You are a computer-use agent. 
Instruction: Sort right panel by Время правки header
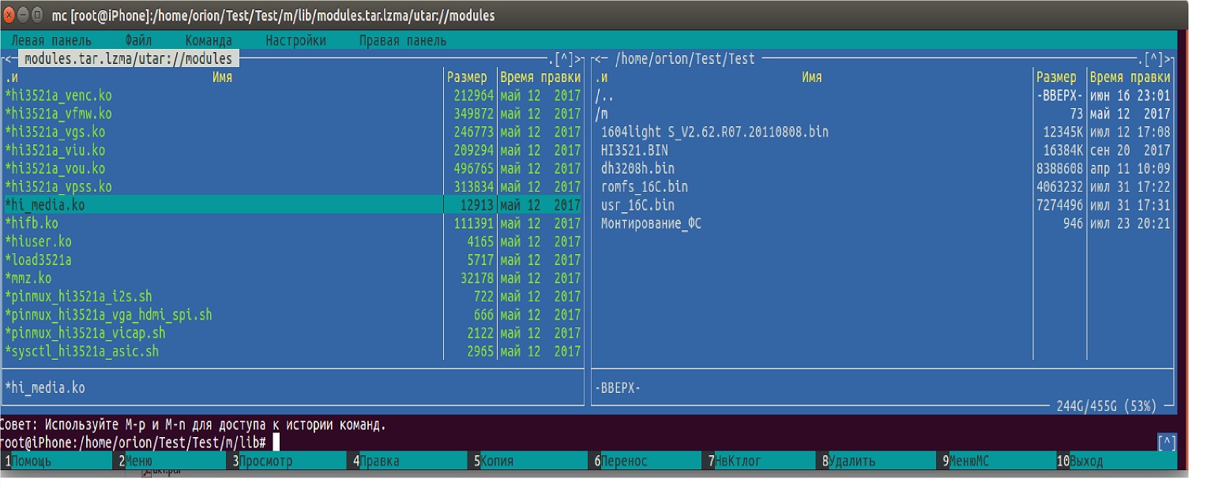1130,77
